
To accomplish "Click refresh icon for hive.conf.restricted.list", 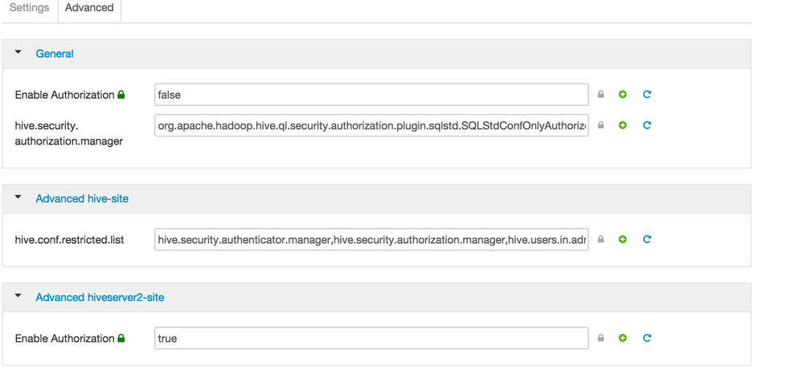I will pos(647,239).
